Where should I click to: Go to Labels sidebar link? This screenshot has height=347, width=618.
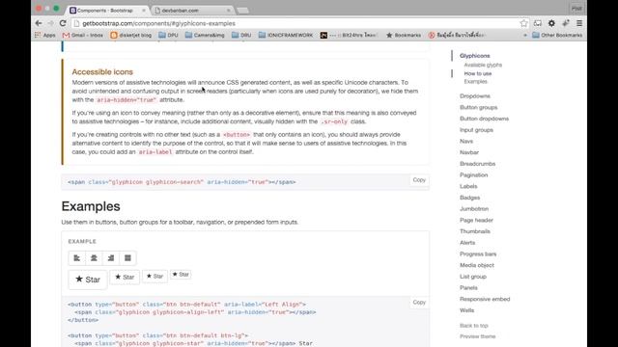(468, 186)
